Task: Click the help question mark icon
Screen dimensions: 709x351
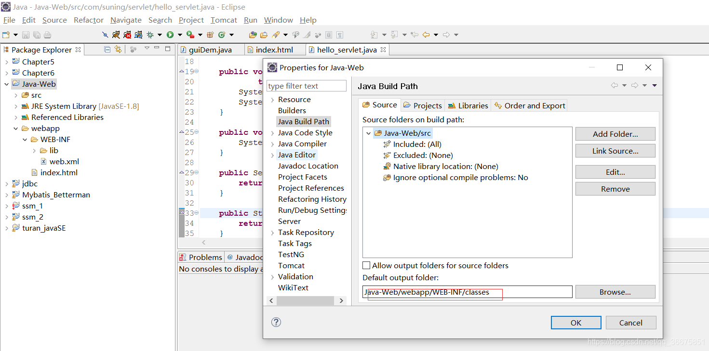Action: (276, 323)
